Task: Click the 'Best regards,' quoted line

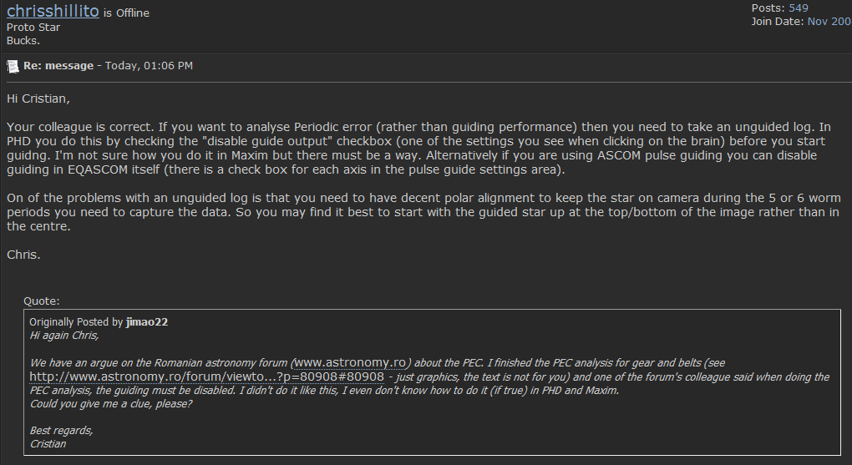Action: (62, 431)
